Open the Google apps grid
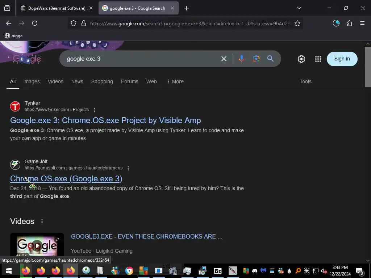The width and height of the screenshot is (371, 278). pyautogui.click(x=318, y=59)
